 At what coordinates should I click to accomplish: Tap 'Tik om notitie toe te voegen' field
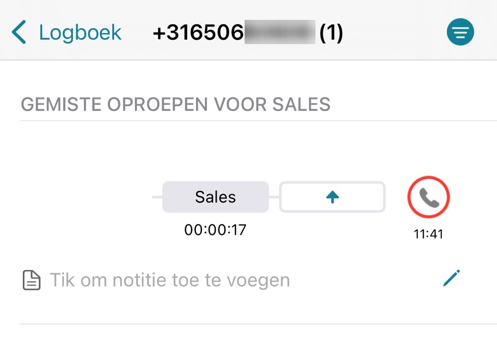[x=170, y=280]
